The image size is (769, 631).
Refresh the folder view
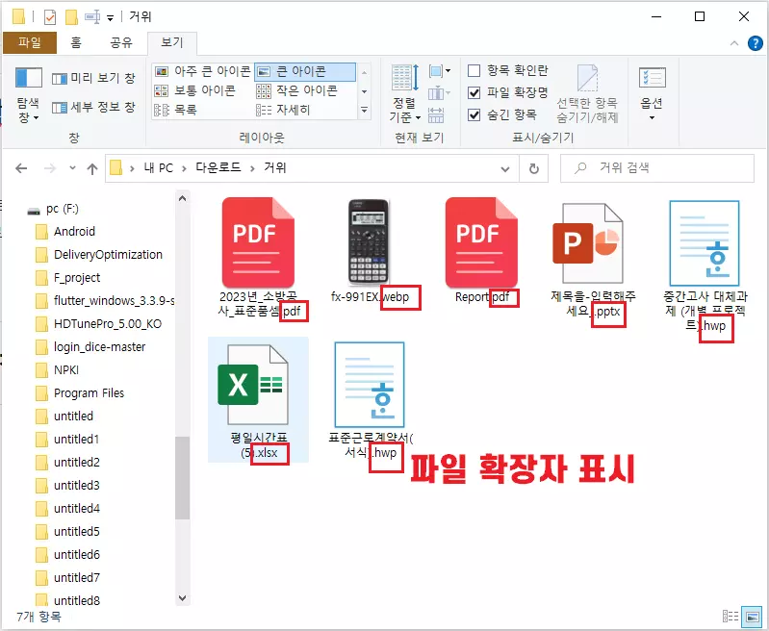[534, 169]
